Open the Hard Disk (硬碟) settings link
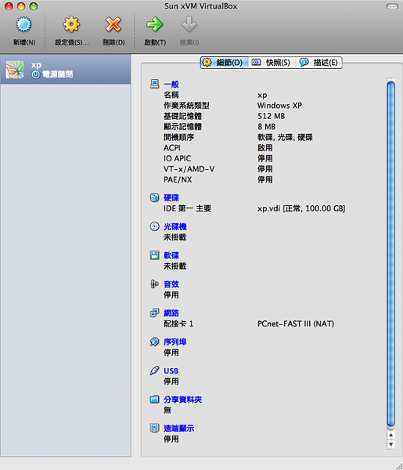 (171, 198)
